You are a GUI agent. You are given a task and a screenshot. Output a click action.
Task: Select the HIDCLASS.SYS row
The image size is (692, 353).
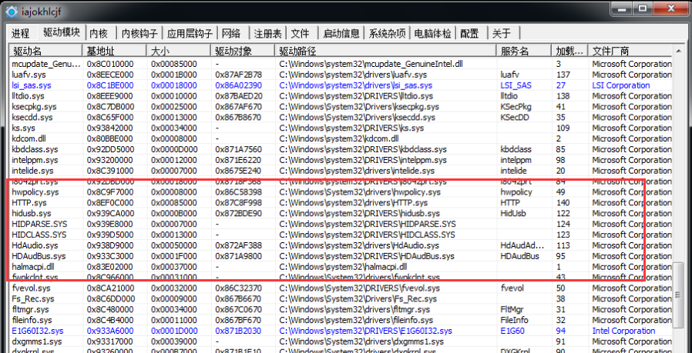coord(341,235)
